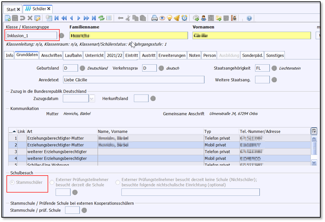Click lookup button next to Klasse field
This screenshot has height=222, width=325.
pos(62,36)
